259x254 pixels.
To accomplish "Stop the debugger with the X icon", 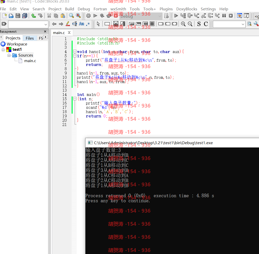I will 231,16.
